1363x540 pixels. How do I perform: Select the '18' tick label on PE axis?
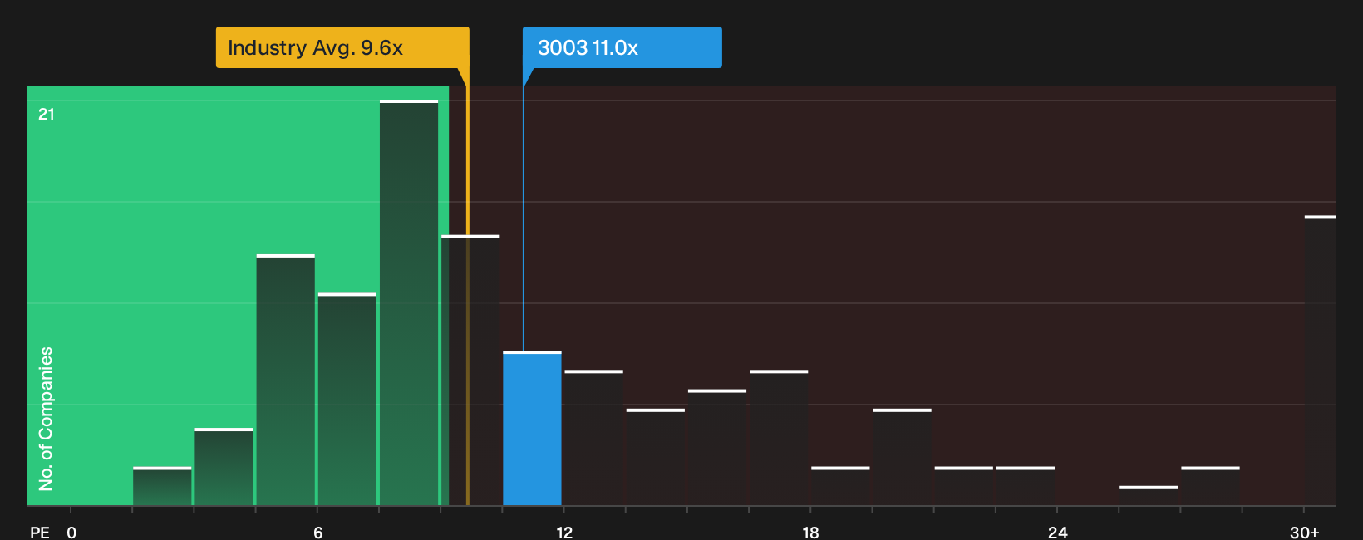tap(811, 533)
